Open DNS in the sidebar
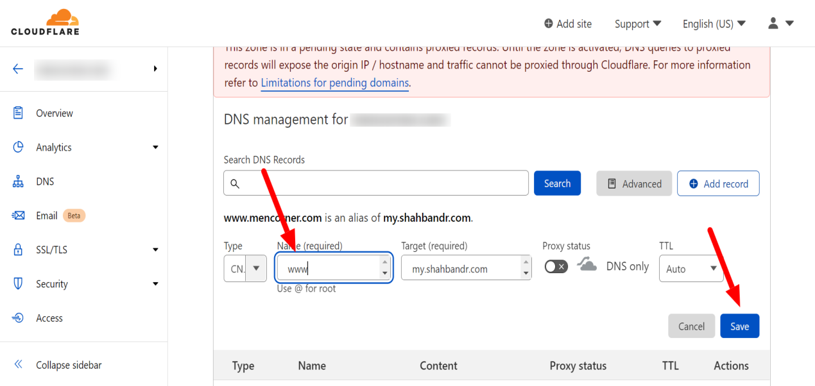Image resolution: width=815 pixels, height=386 pixels. [x=45, y=181]
